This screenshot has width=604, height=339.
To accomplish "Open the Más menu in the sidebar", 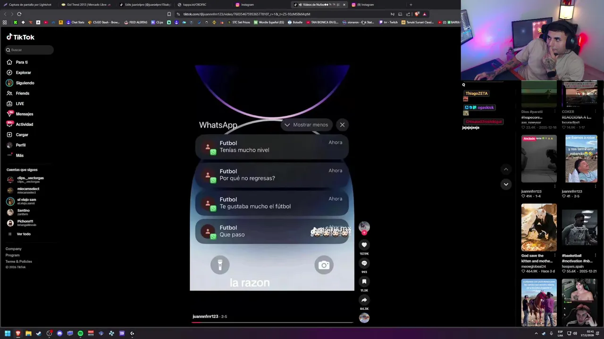I will pyautogui.click(x=15, y=155).
